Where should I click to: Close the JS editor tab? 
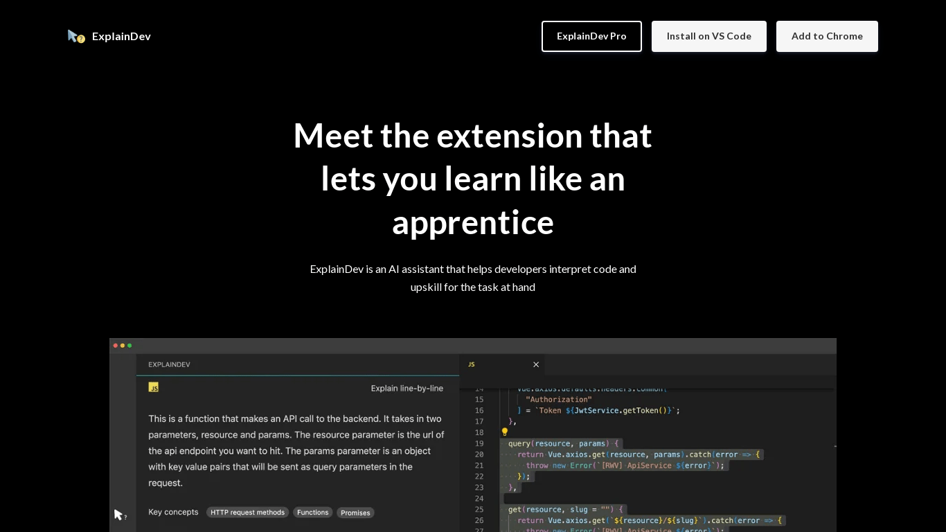536,364
